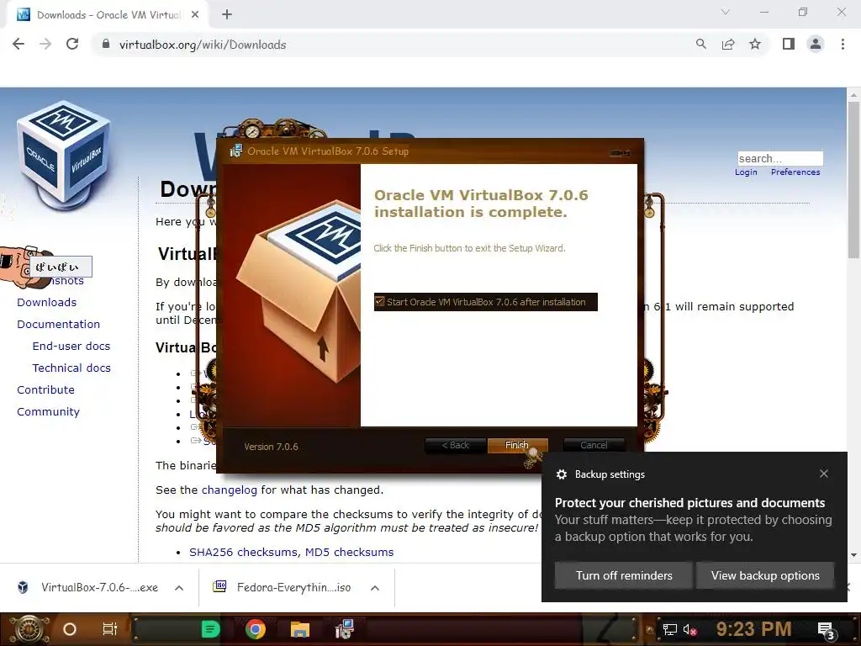Close the Downloads browser tab
This screenshot has width=861, height=646.
tap(195, 15)
